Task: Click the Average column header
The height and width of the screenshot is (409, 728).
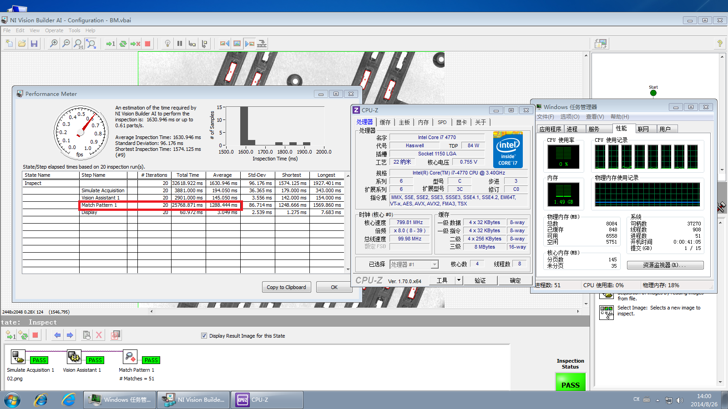Action: pyautogui.click(x=222, y=175)
